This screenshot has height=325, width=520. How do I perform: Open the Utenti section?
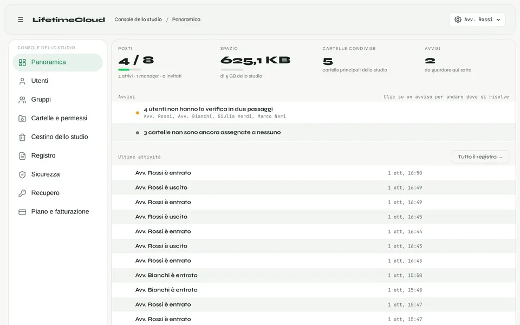point(58,81)
